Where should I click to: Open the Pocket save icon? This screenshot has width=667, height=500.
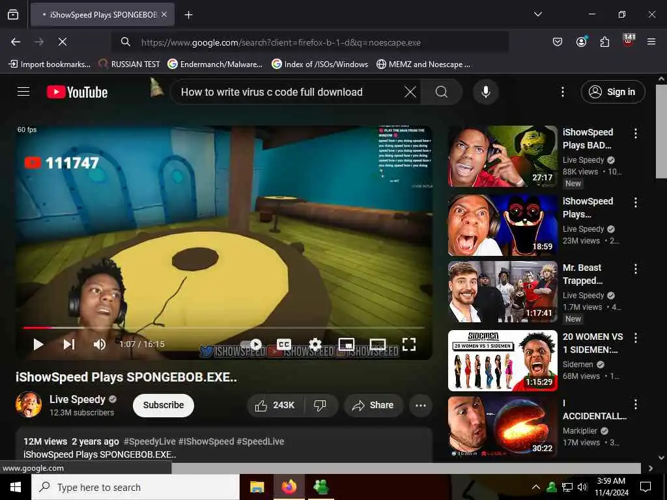click(x=558, y=42)
